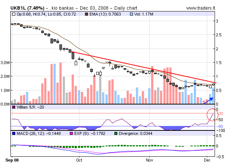Click the 'EMA (13): 0.7063' legend text
Viewport: 225px width, 166px height.
click(105, 14)
